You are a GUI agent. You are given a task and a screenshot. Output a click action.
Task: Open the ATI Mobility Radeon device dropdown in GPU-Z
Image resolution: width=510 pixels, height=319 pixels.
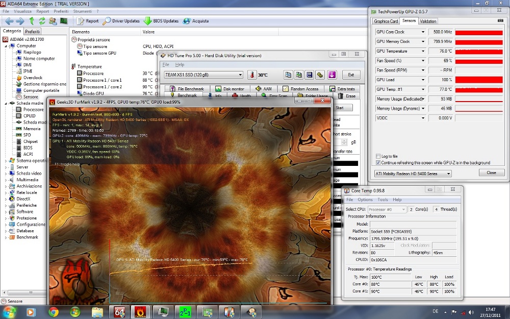(x=413, y=174)
